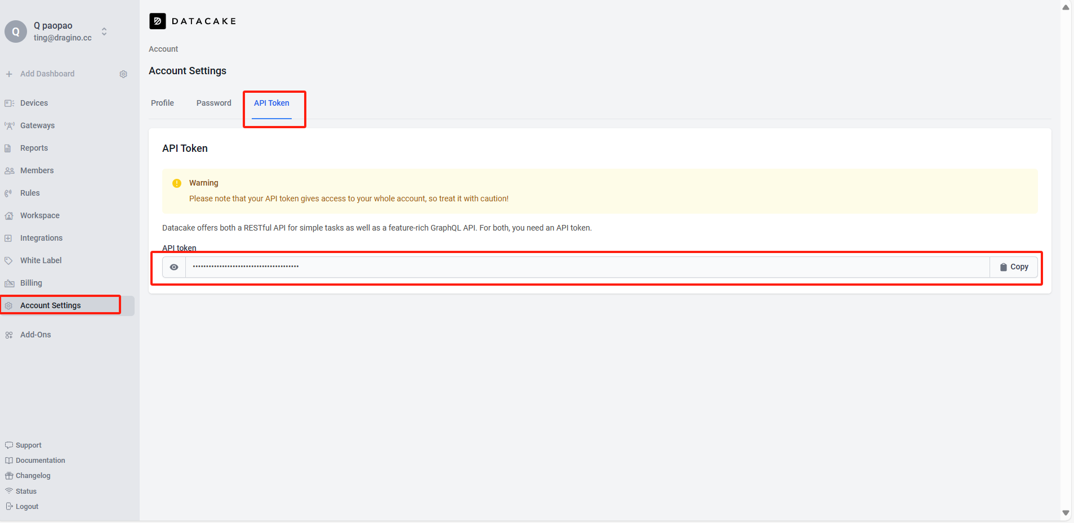Go to Members page
The height and width of the screenshot is (523, 1074).
click(x=37, y=170)
